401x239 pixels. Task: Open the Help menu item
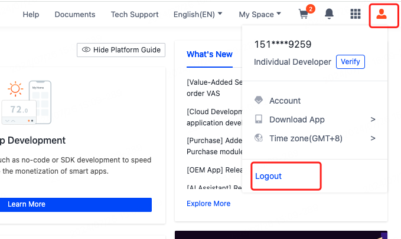point(31,14)
